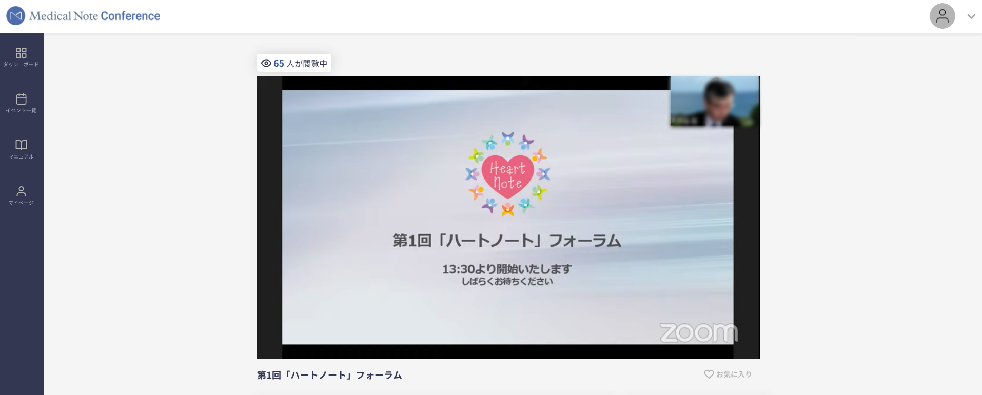Click the 65 人が閲覧中 viewer count
The width and height of the screenshot is (982, 395).
[294, 63]
